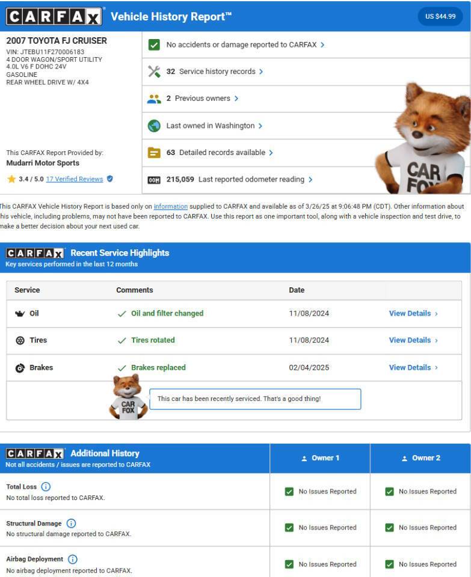Click the Owner 2 person icon
The height and width of the screenshot is (577, 471).
(404, 459)
